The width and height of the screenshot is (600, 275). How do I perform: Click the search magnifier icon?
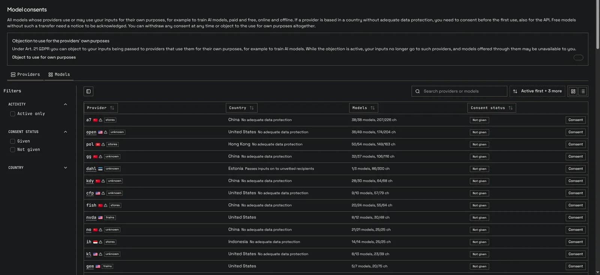(x=417, y=91)
